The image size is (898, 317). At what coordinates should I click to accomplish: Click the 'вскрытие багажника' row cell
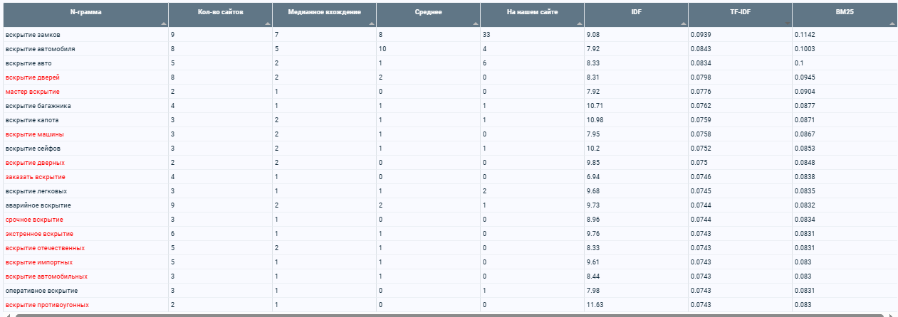point(85,106)
